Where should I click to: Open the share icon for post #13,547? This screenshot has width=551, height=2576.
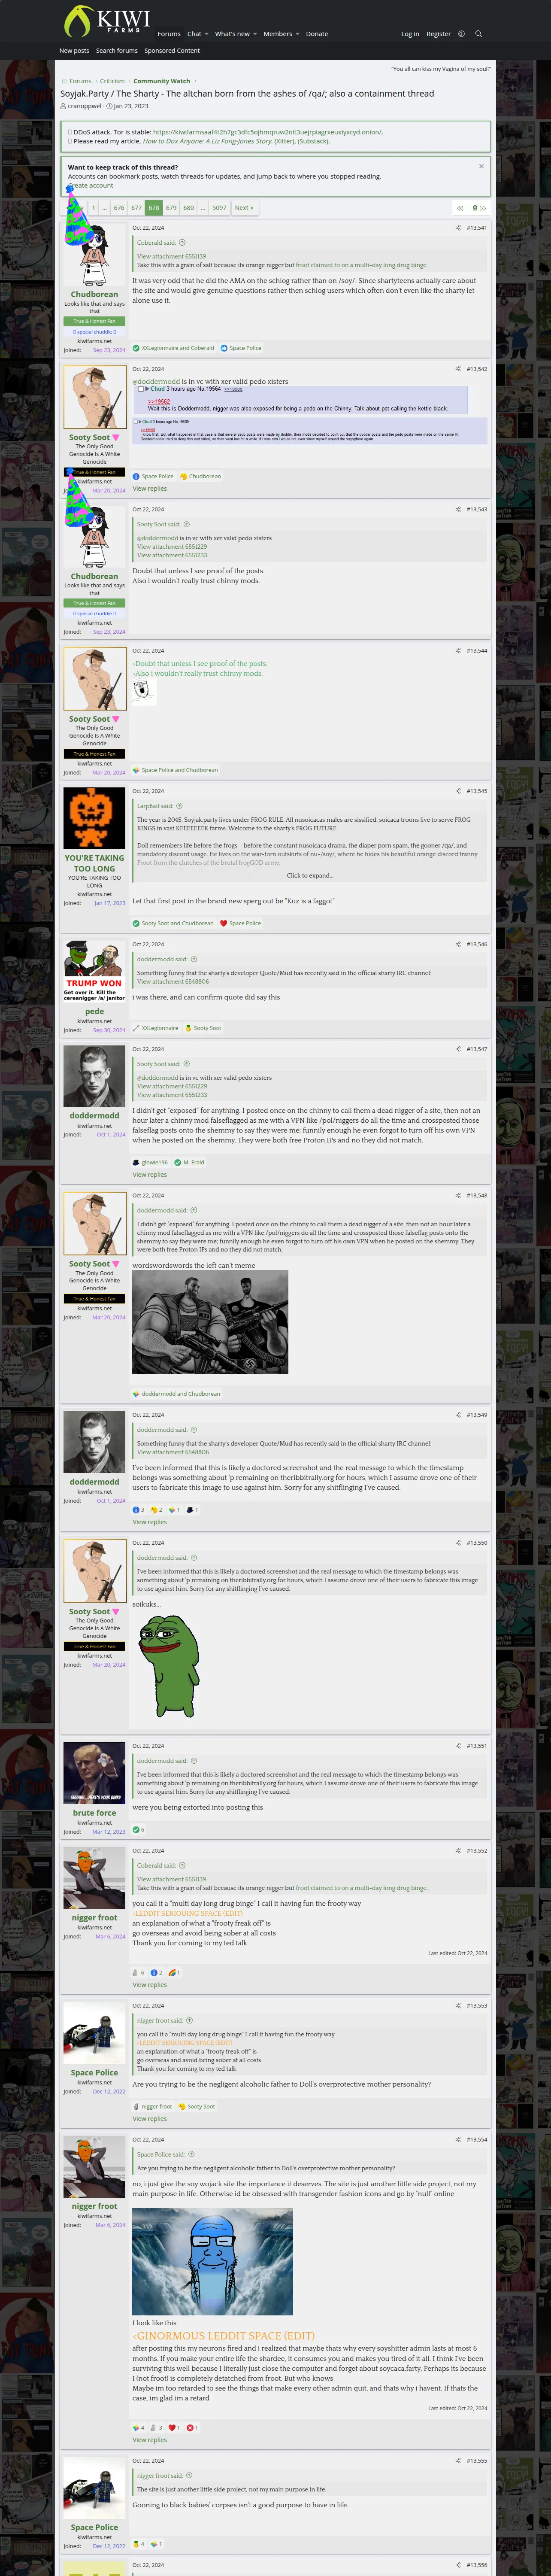click(458, 1049)
